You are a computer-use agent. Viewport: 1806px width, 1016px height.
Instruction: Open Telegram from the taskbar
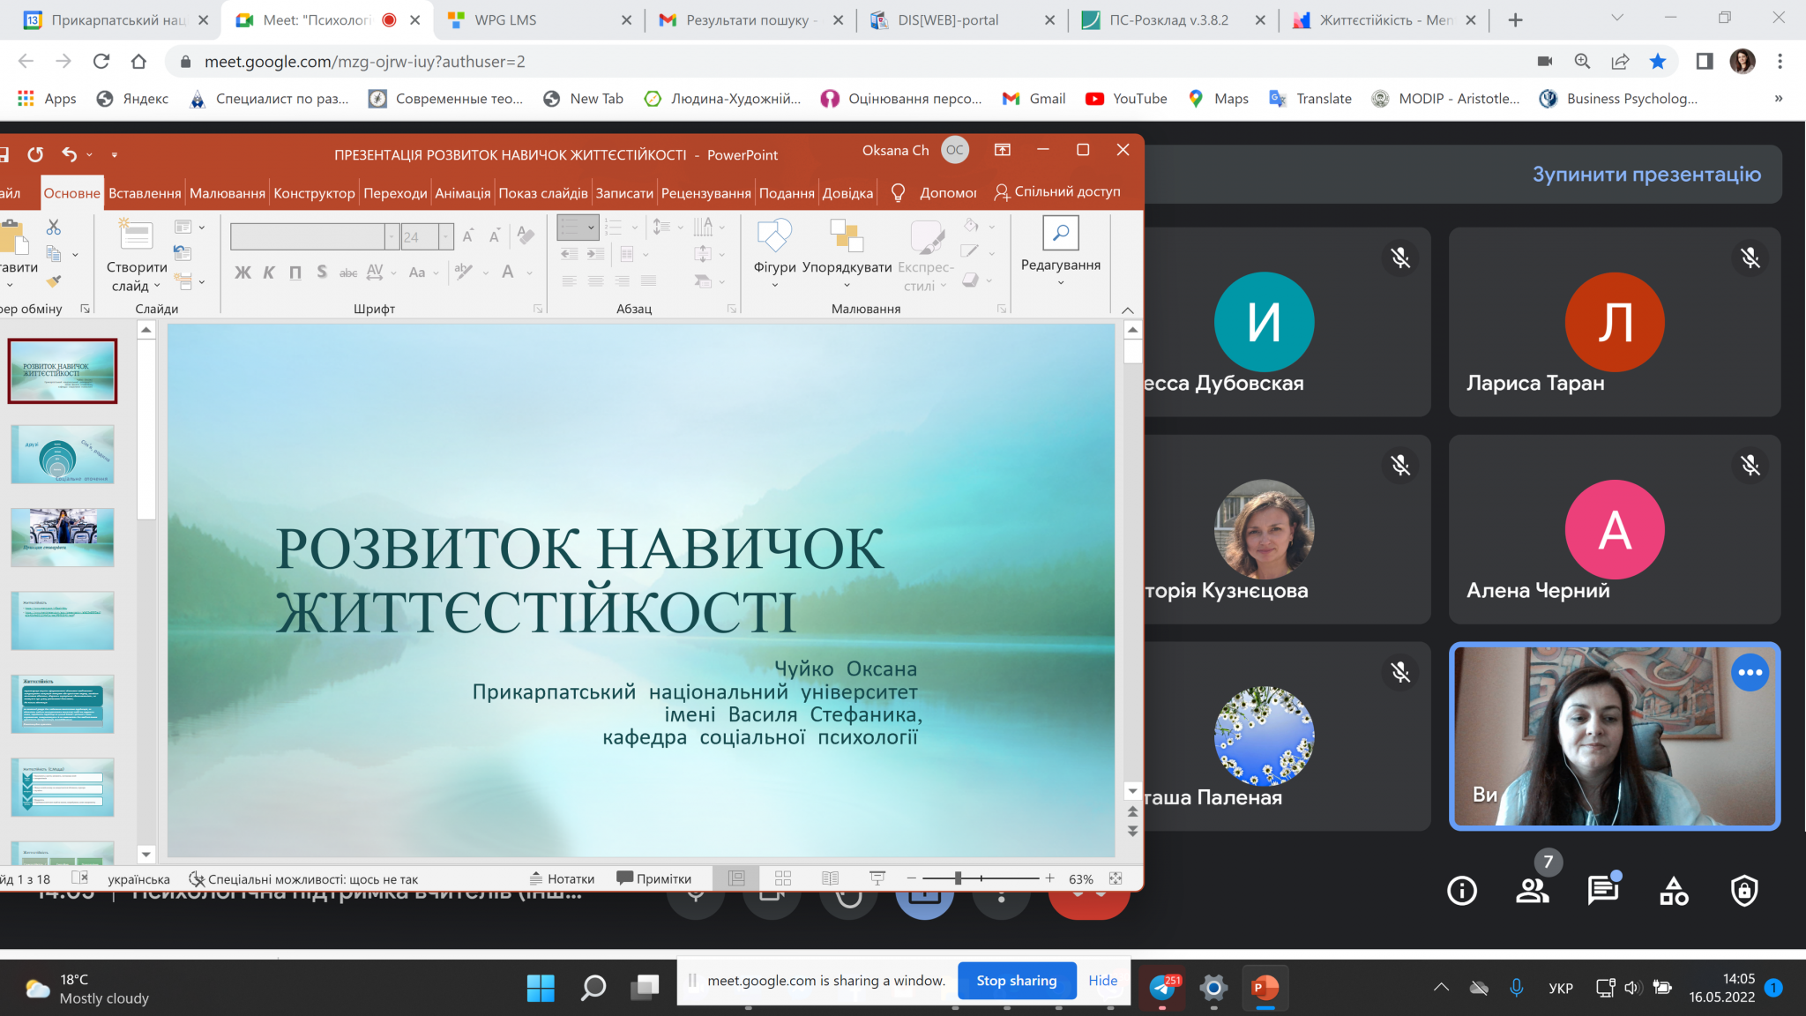coord(1163,987)
